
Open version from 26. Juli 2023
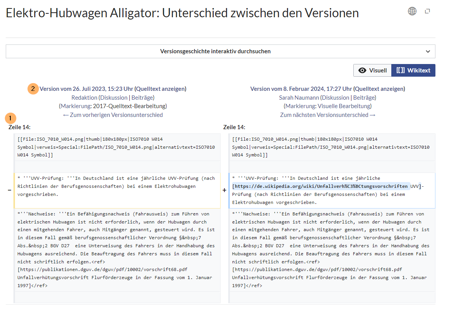pyautogui.click(x=86, y=89)
